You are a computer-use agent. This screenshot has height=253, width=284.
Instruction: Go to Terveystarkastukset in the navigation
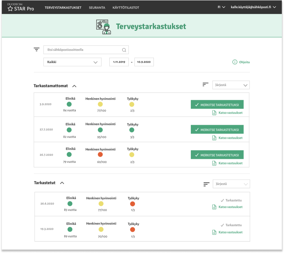63,8
